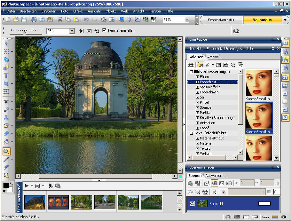Toggle Fenster einstellen checkbox

pos(104,30)
